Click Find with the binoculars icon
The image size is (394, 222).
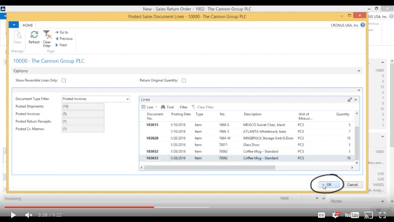(x=167, y=107)
